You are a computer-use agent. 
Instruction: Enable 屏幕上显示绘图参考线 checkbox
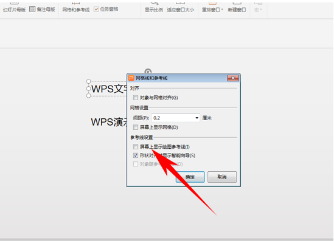tap(136, 147)
